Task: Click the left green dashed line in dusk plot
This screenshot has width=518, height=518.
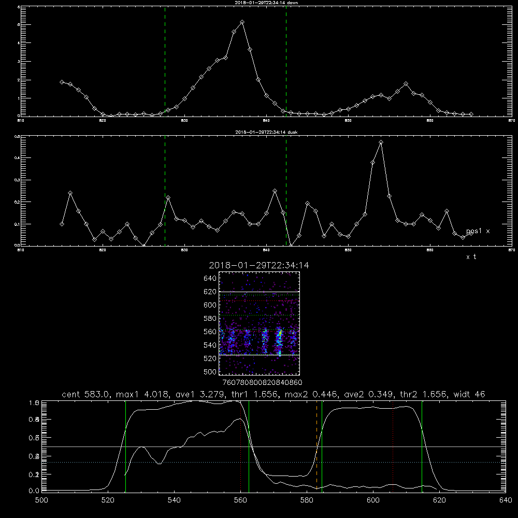Action: pos(165,191)
